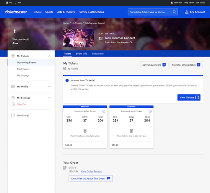The height and width of the screenshot is (193, 210).
Task: Click the Topic Arena, Los Angeles, CA text
Action: pyautogui.click(x=119, y=42)
